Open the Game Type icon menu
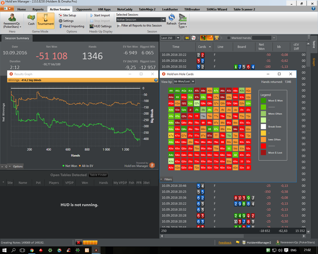318x254 pixels. (182, 21)
